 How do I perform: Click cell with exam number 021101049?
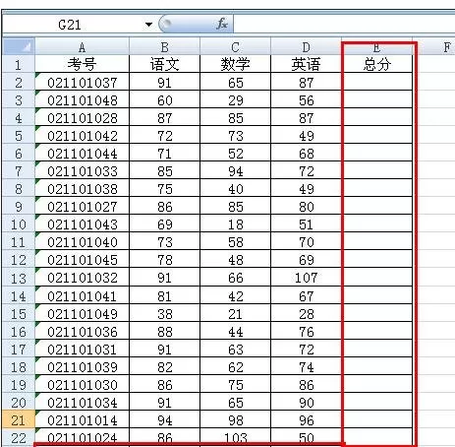(83, 313)
